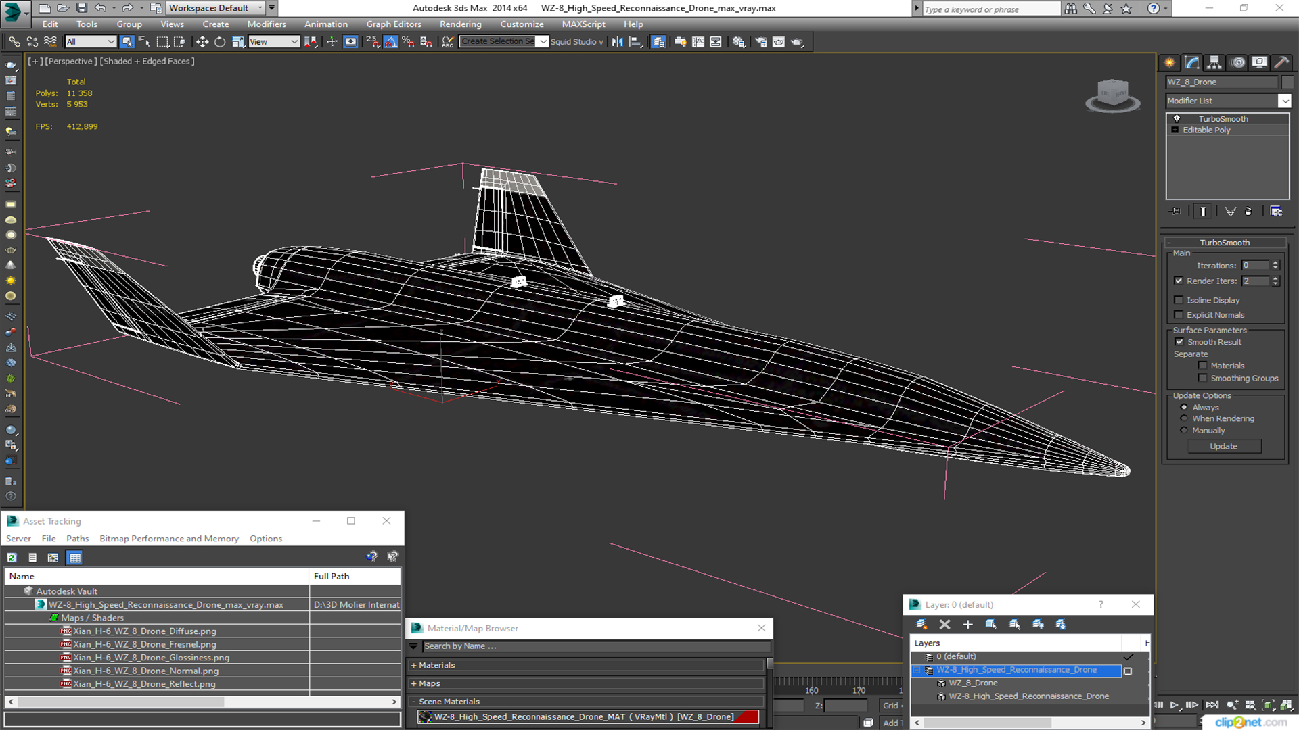Click Add Selected Objects plus icon in Layer window
This screenshot has height=730, width=1299.
pos(967,625)
